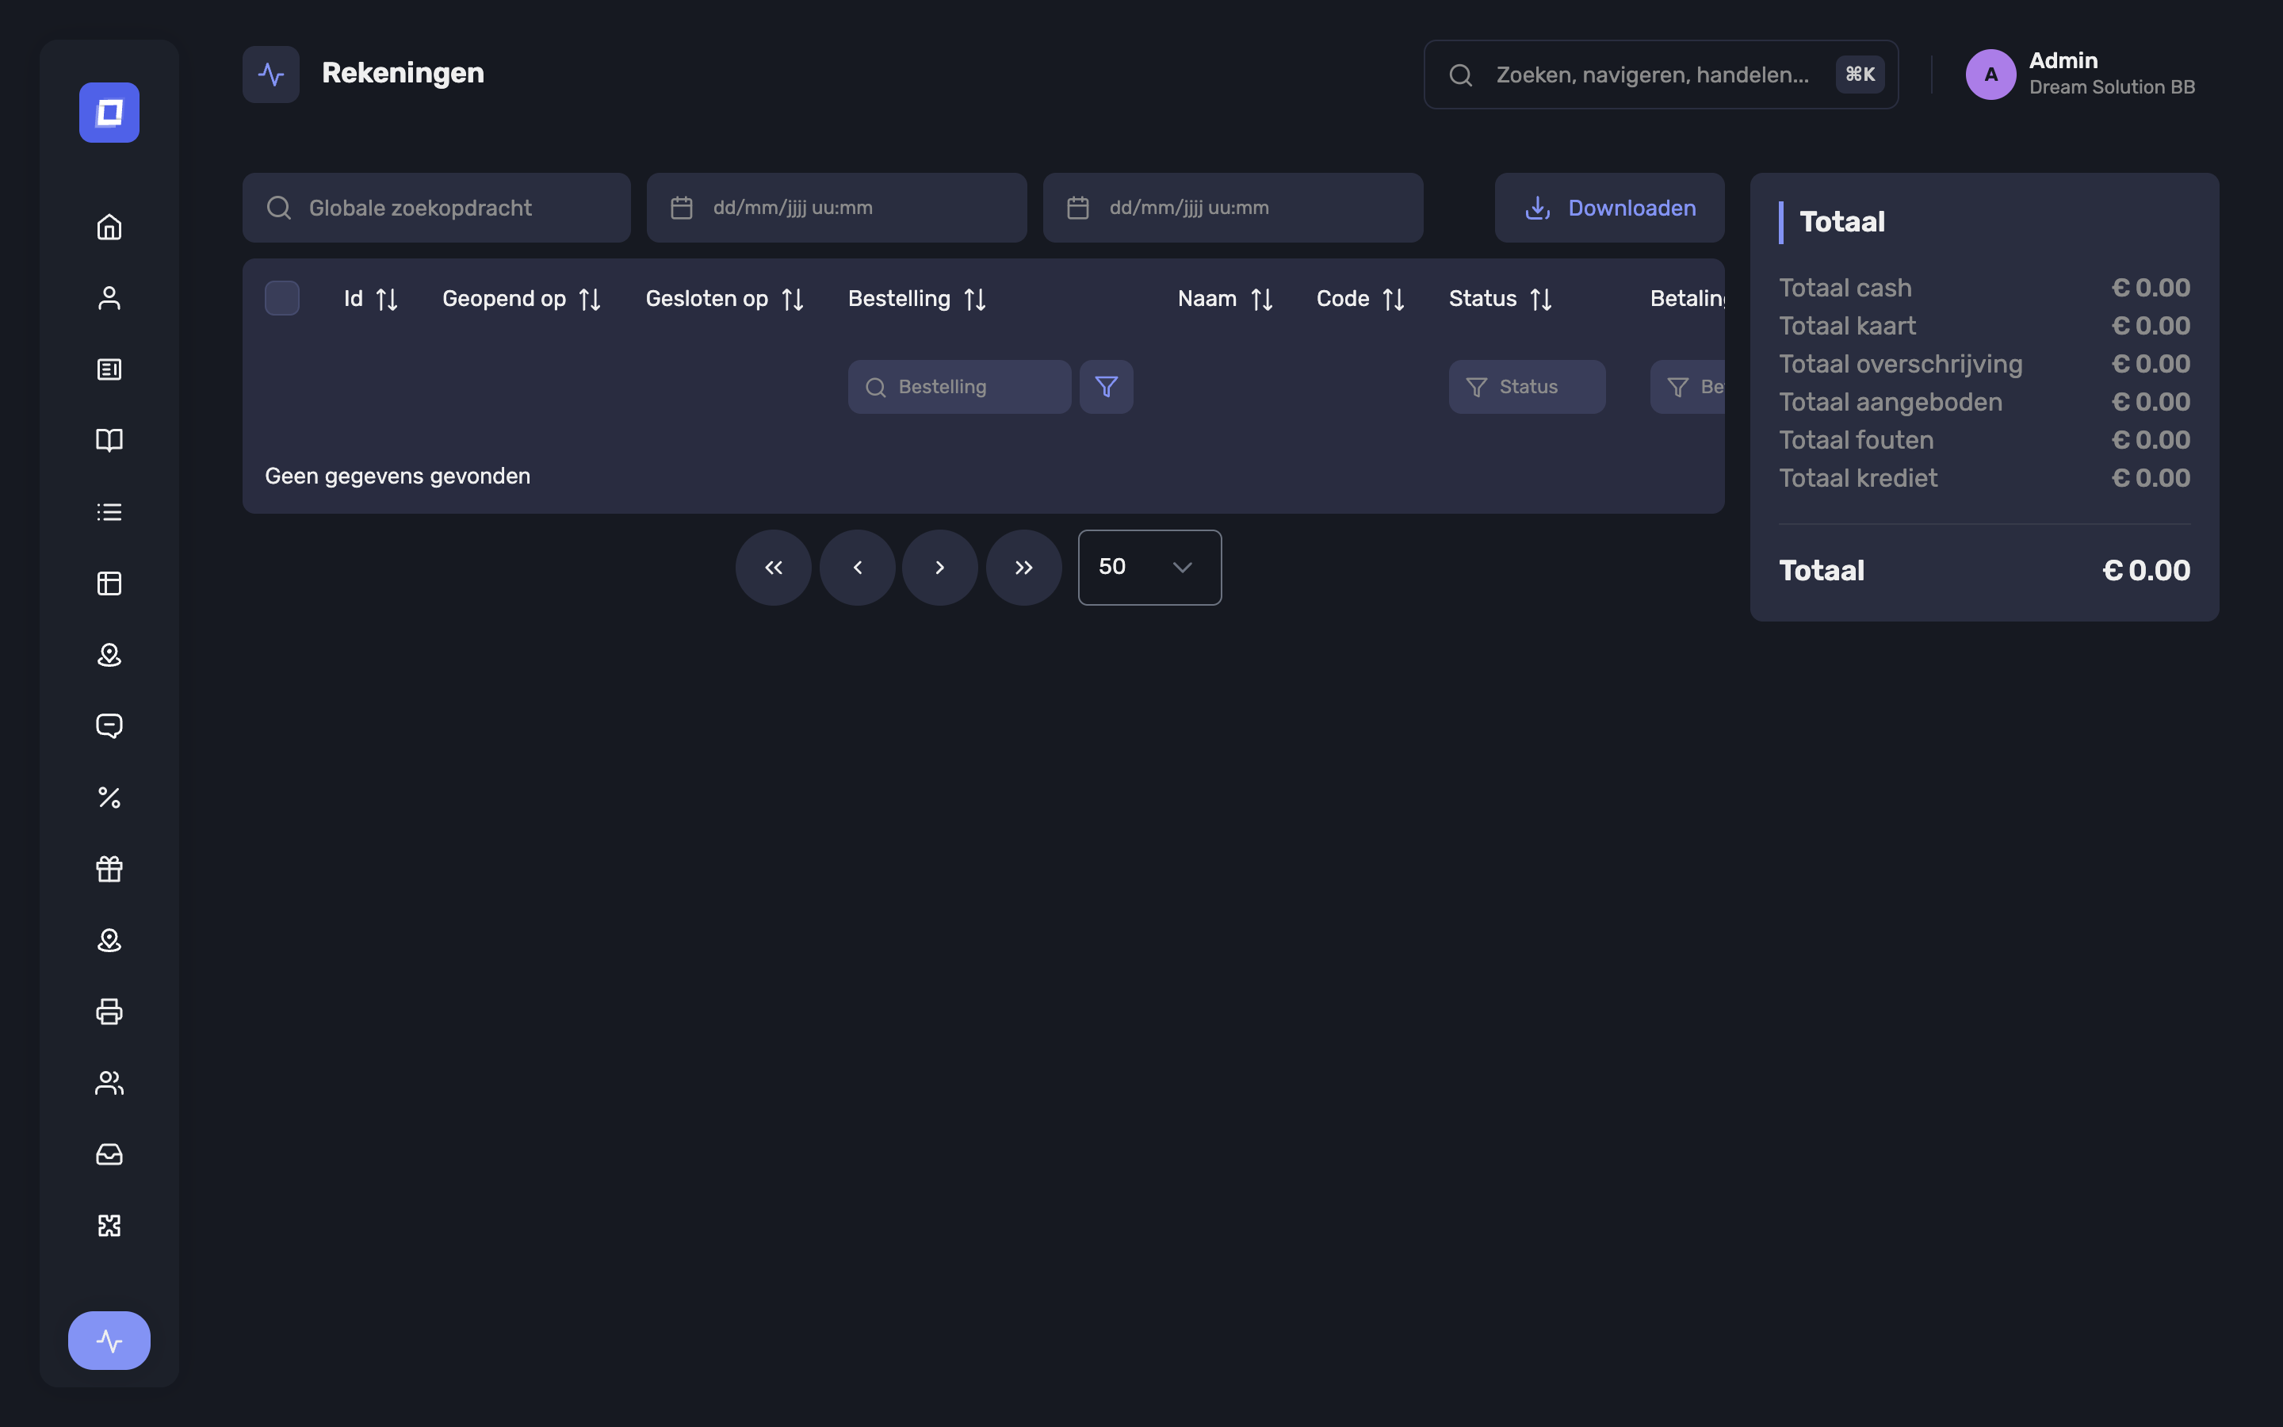2283x1427 pixels.
Task: Tick the select-all checkbox in table header
Action: 282,298
